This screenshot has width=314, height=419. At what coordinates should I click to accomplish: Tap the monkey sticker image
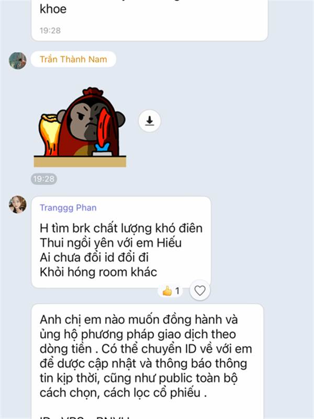(80, 127)
